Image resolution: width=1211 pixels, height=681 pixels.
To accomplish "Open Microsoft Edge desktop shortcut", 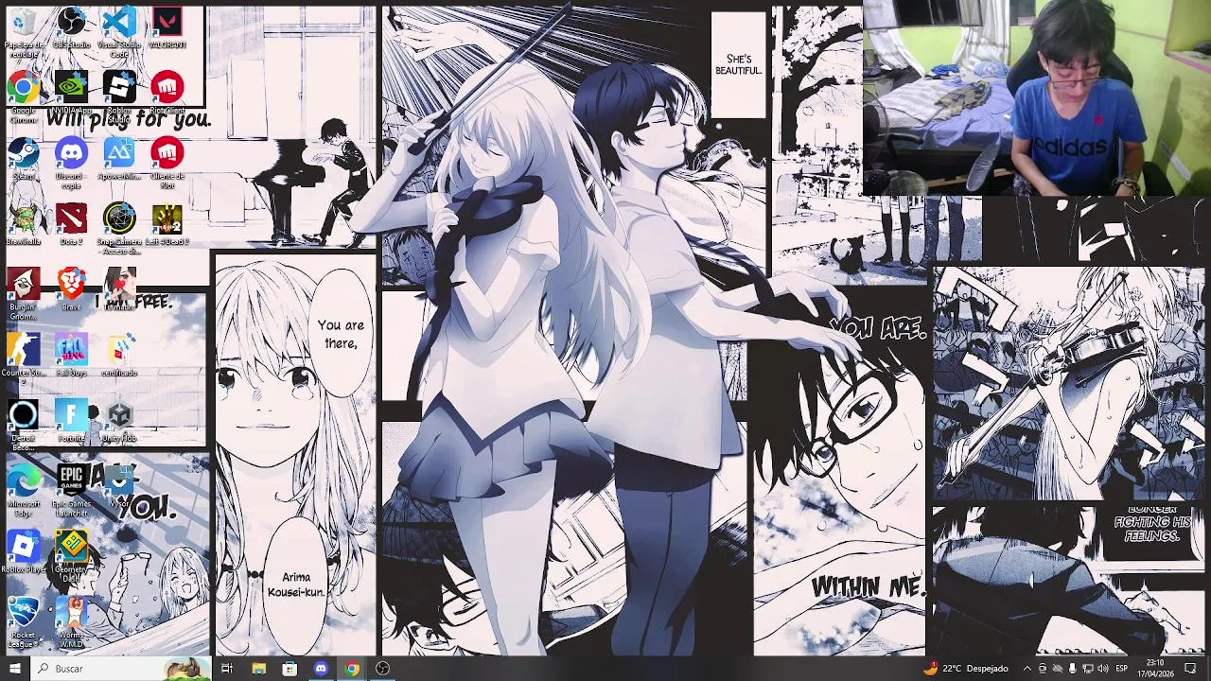I will [x=24, y=490].
